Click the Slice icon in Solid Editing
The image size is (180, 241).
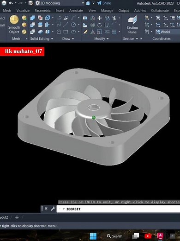[40, 25]
